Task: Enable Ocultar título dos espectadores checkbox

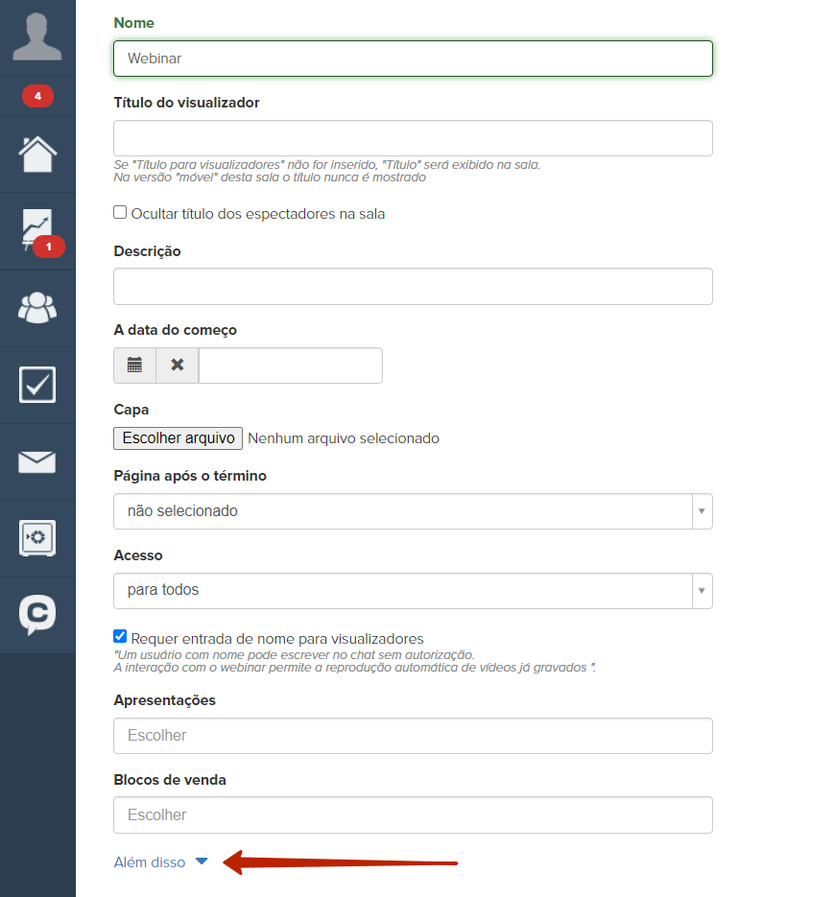Action: click(x=120, y=213)
